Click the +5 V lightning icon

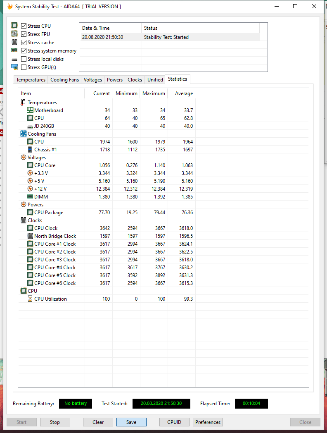30,181
